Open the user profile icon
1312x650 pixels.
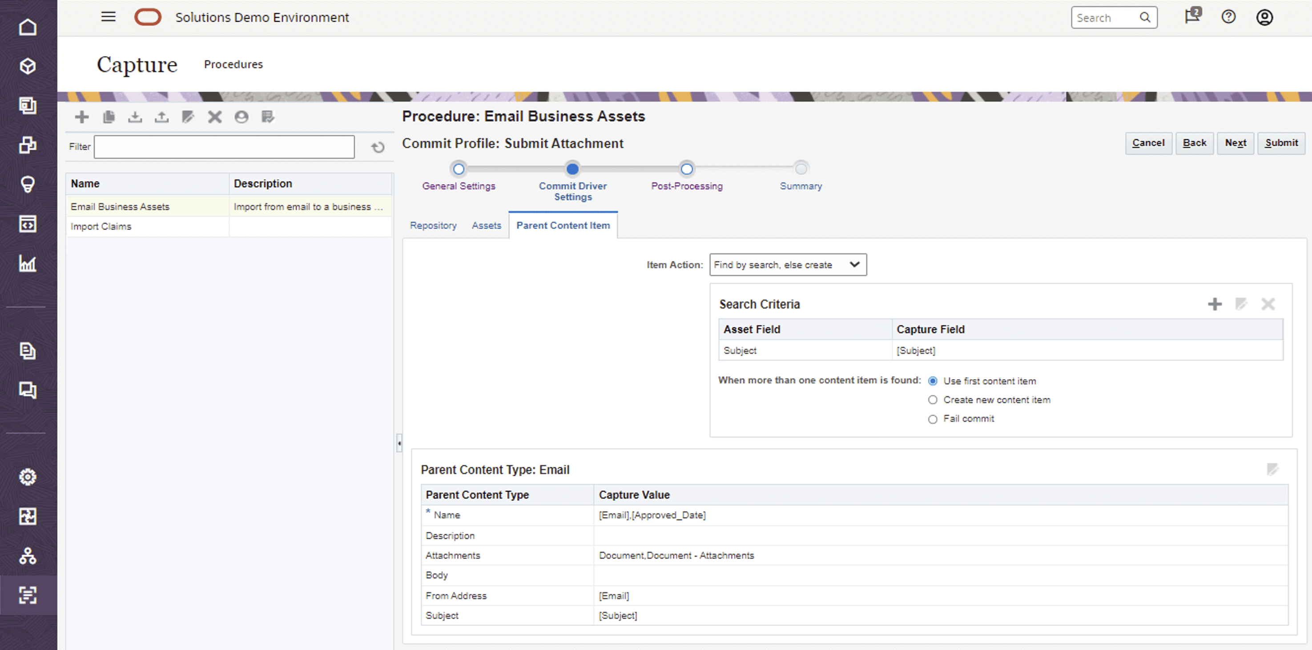[x=1264, y=17]
